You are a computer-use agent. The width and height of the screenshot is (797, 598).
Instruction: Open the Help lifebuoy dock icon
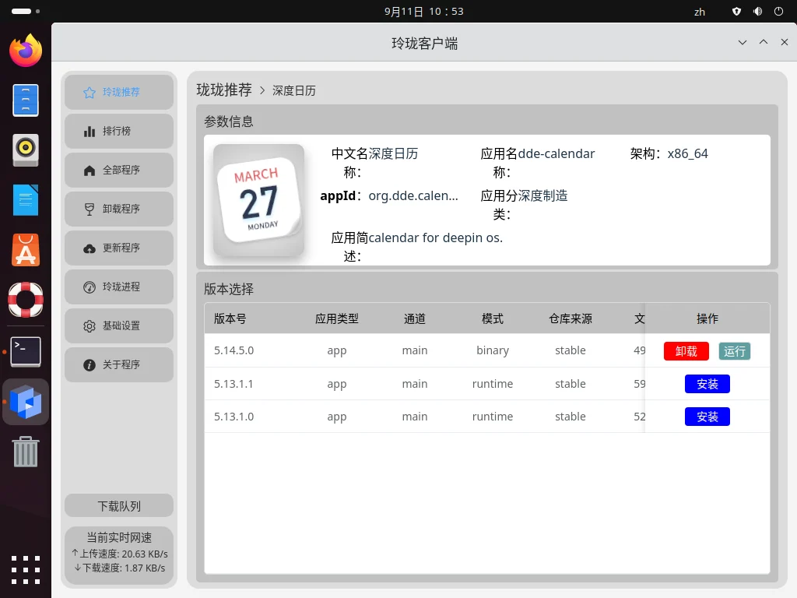pos(26,300)
